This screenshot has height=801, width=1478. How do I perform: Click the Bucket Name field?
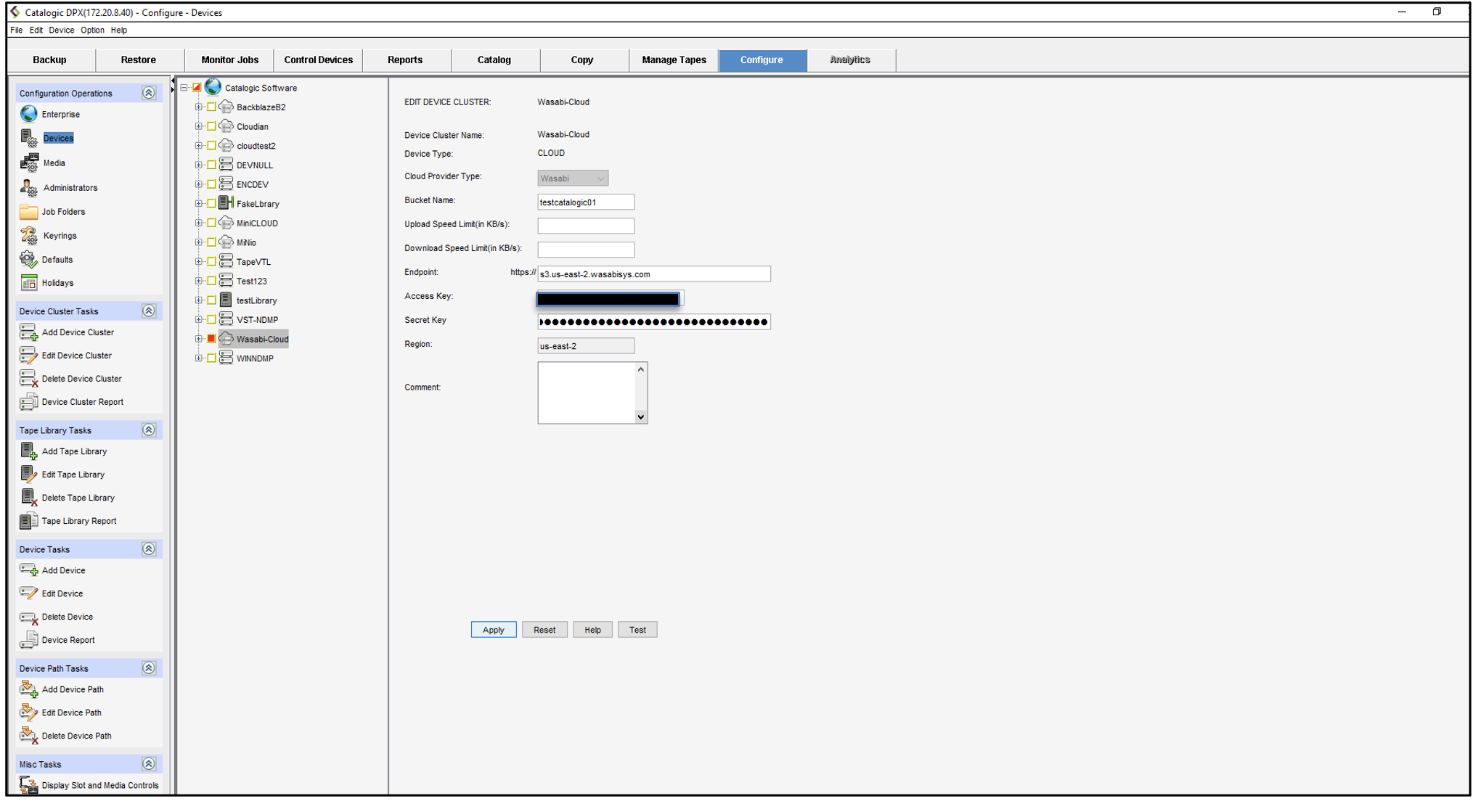pyautogui.click(x=586, y=202)
